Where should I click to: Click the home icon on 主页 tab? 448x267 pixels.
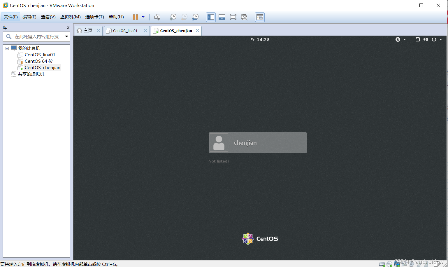pos(80,31)
